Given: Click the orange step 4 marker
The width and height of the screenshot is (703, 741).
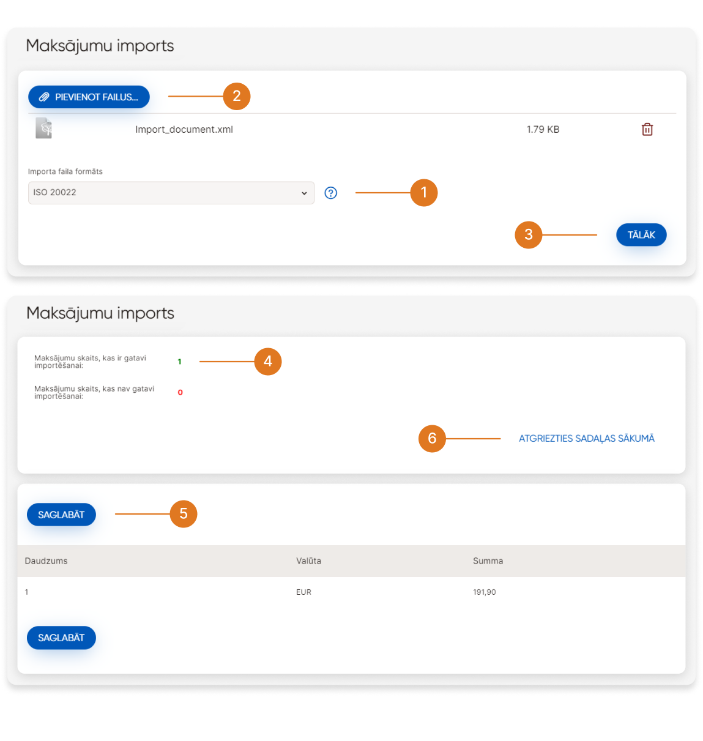Looking at the screenshot, I should [268, 362].
